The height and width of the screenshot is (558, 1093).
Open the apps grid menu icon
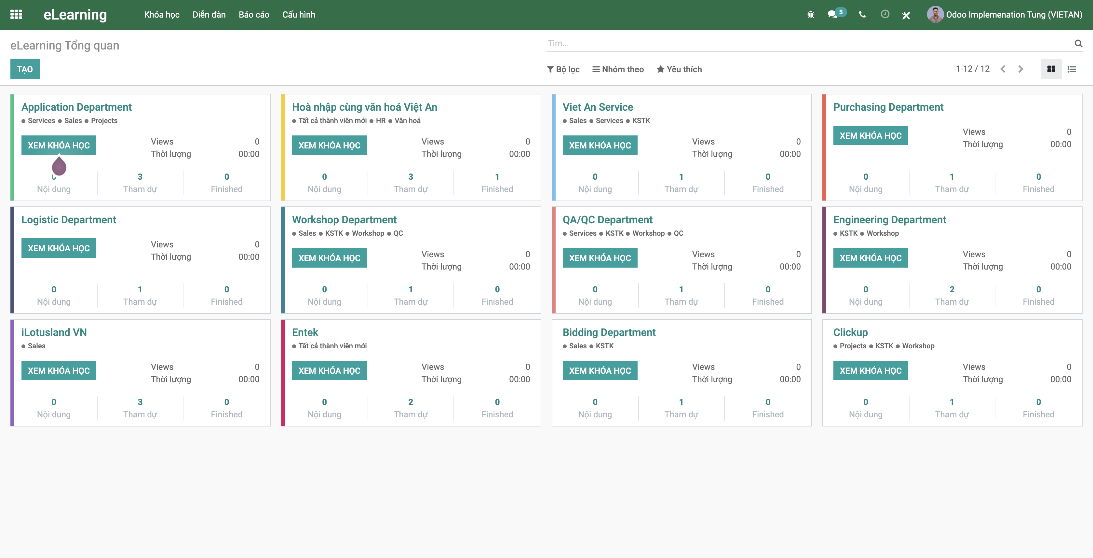(x=16, y=14)
